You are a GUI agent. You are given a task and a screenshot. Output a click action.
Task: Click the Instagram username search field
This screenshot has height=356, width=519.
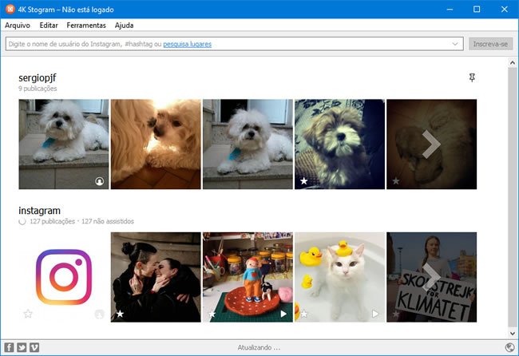[x=234, y=44]
